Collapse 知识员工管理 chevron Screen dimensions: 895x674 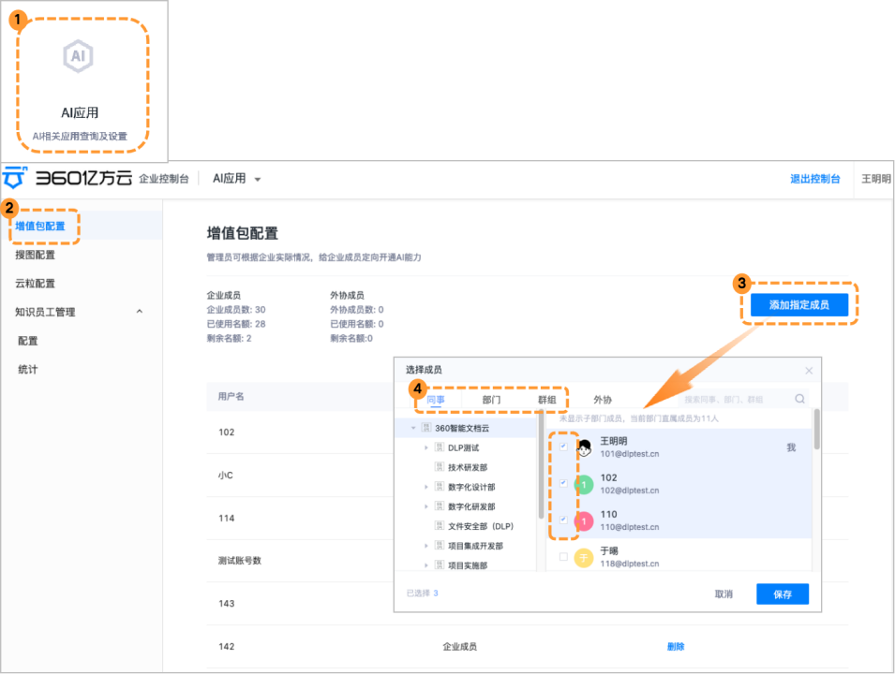140,312
